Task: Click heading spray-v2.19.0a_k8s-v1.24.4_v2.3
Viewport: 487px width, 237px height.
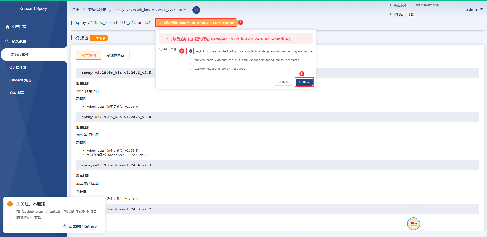Action: [x=116, y=165]
